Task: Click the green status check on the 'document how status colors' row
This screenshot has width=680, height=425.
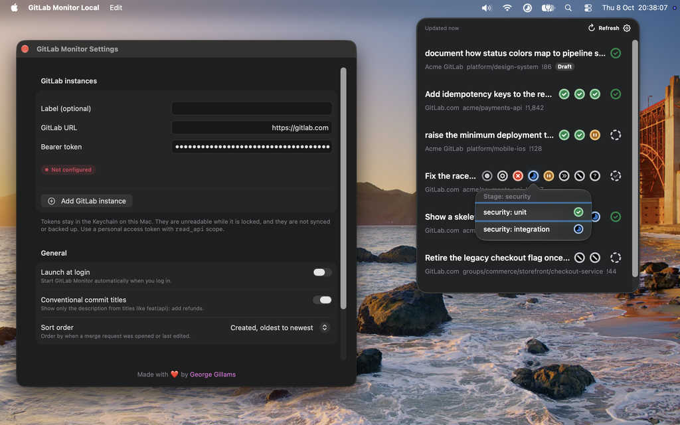Action: (x=616, y=53)
